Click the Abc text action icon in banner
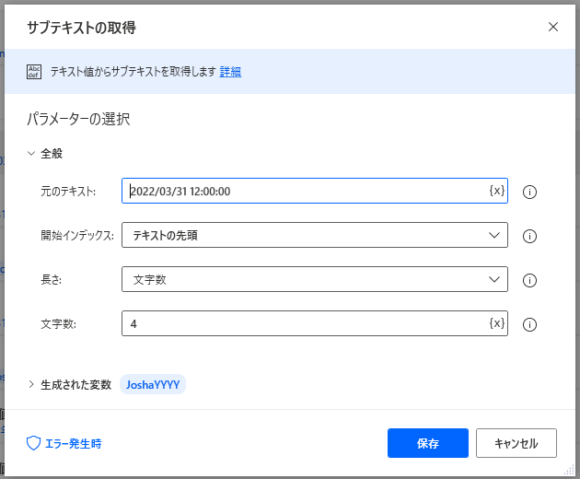580x479 pixels. click(34, 72)
